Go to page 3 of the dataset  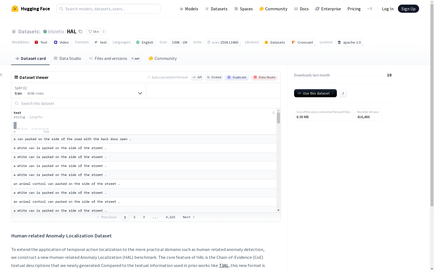click(144, 217)
